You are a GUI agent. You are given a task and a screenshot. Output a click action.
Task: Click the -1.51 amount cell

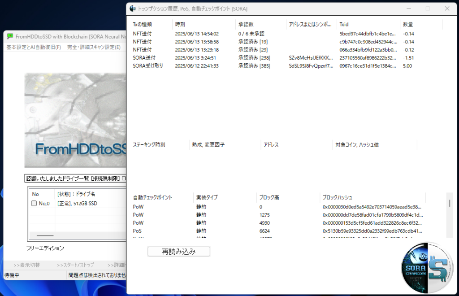(x=408, y=58)
